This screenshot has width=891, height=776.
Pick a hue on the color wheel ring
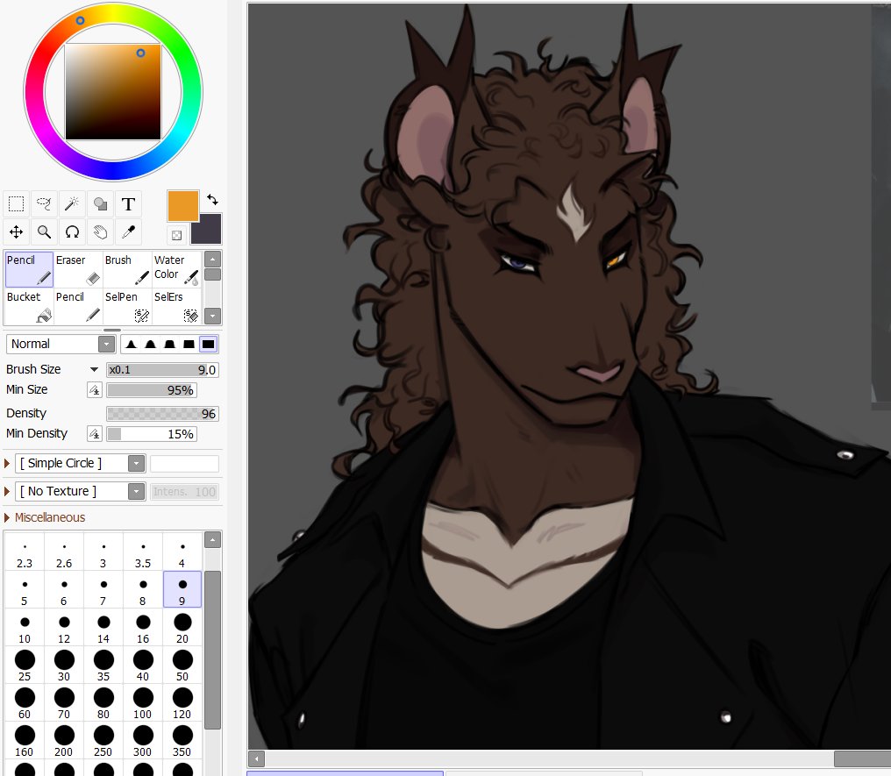(113, 91)
